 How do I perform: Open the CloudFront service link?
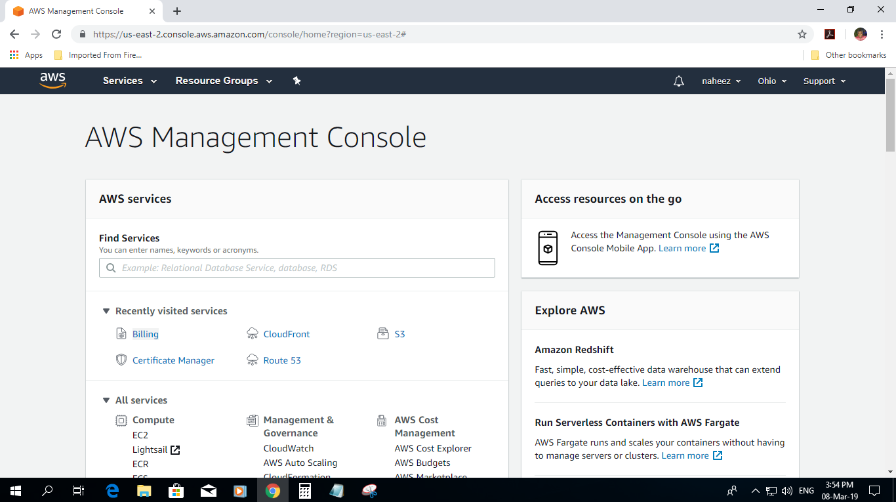coord(287,334)
